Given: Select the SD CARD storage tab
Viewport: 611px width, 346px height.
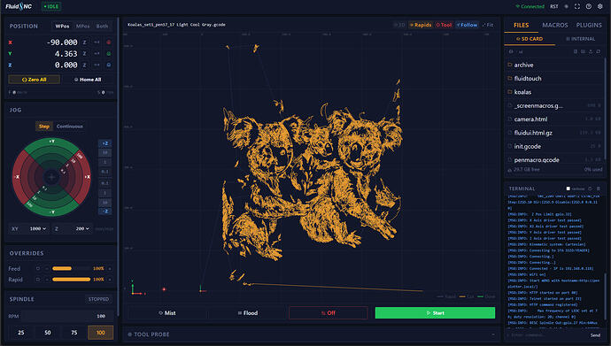Looking at the screenshot, I should (x=530, y=39).
